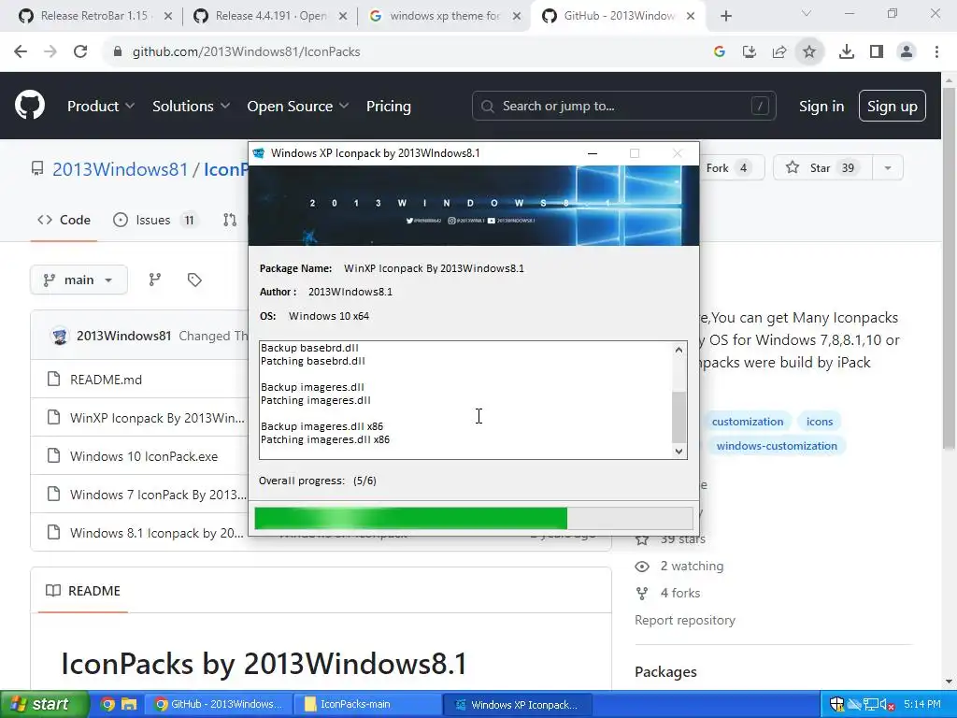The height and width of the screenshot is (718, 957).
Task: Bookmark this page with the star icon
Action: [809, 52]
